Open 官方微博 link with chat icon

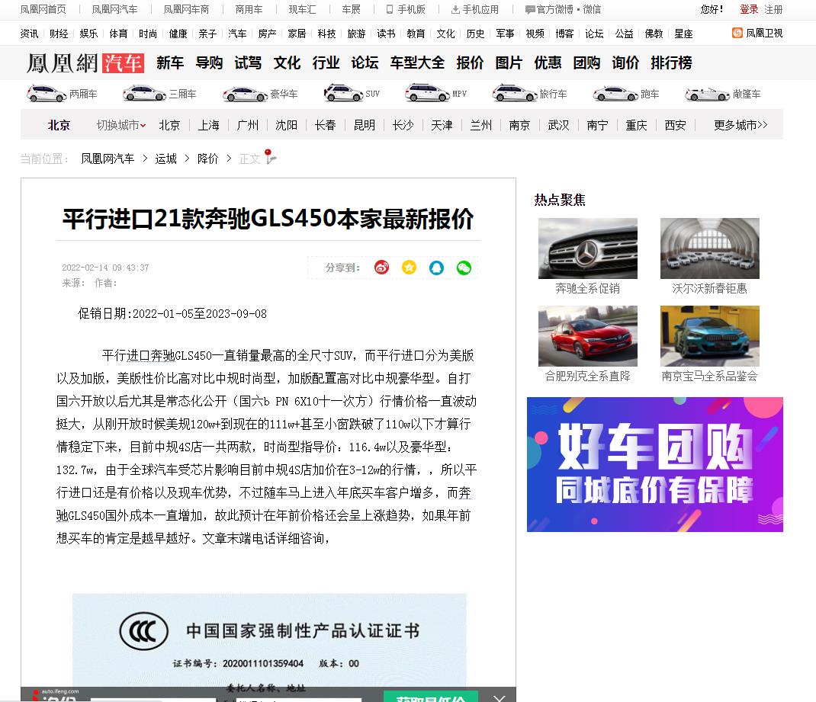tap(548, 9)
